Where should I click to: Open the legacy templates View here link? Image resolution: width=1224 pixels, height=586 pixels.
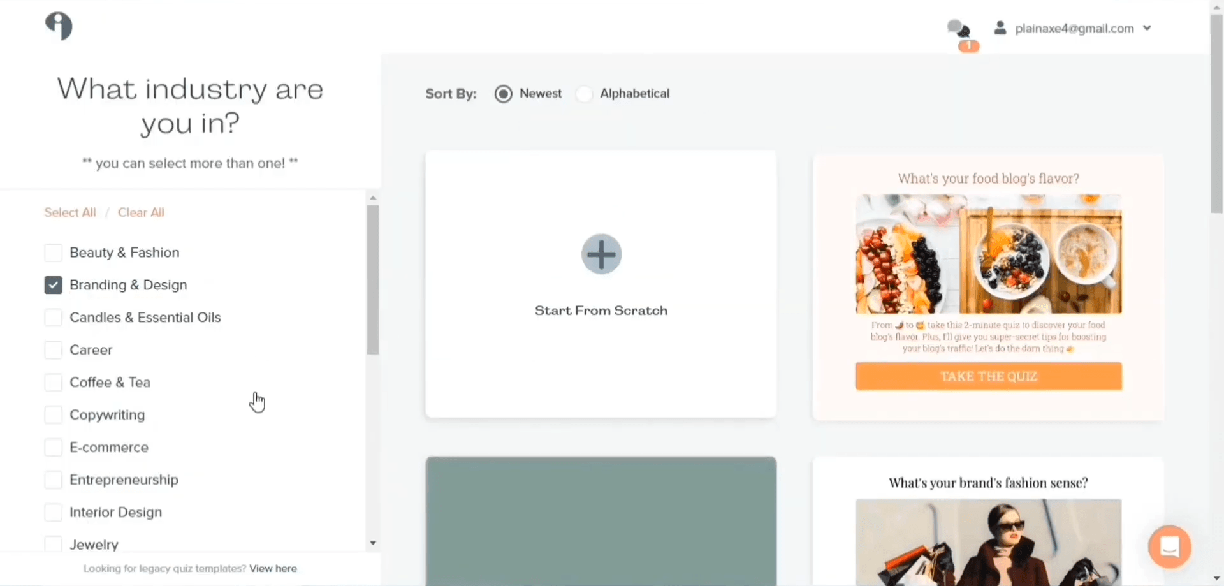273,568
